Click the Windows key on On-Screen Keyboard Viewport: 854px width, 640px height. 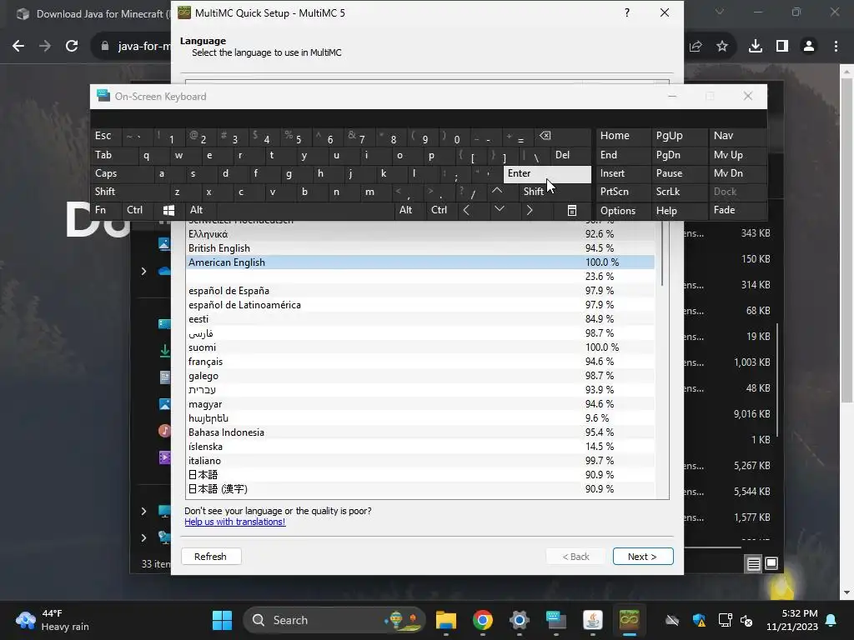tap(168, 210)
